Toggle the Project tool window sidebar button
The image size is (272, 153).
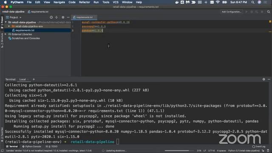click(2, 22)
